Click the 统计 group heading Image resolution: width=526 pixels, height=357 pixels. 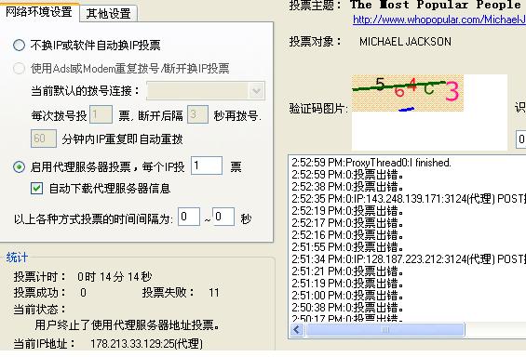(x=17, y=258)
